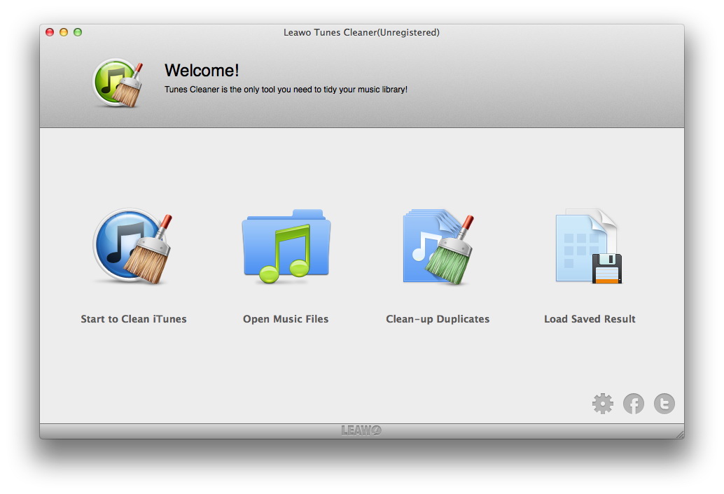724x494 pixels.
Task: Click the "Welcome!" heading text
Action: pos(202,70)
